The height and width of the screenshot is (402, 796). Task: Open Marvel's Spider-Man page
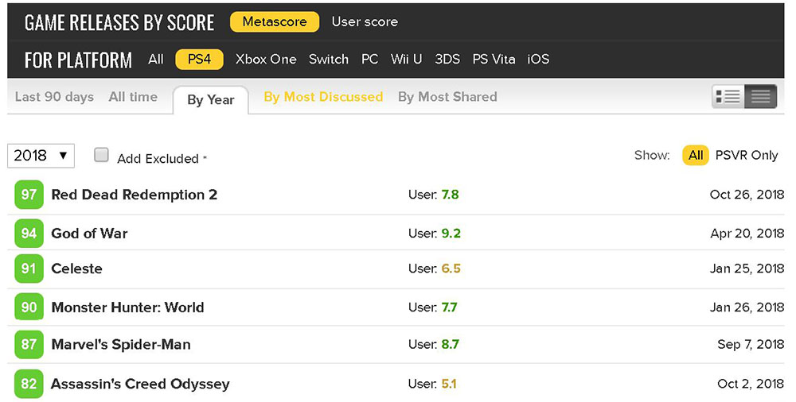121,344
